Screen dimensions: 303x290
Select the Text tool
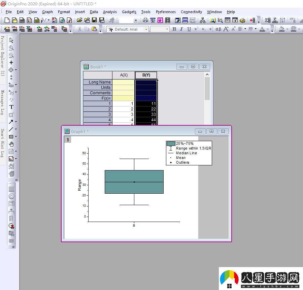11,107
